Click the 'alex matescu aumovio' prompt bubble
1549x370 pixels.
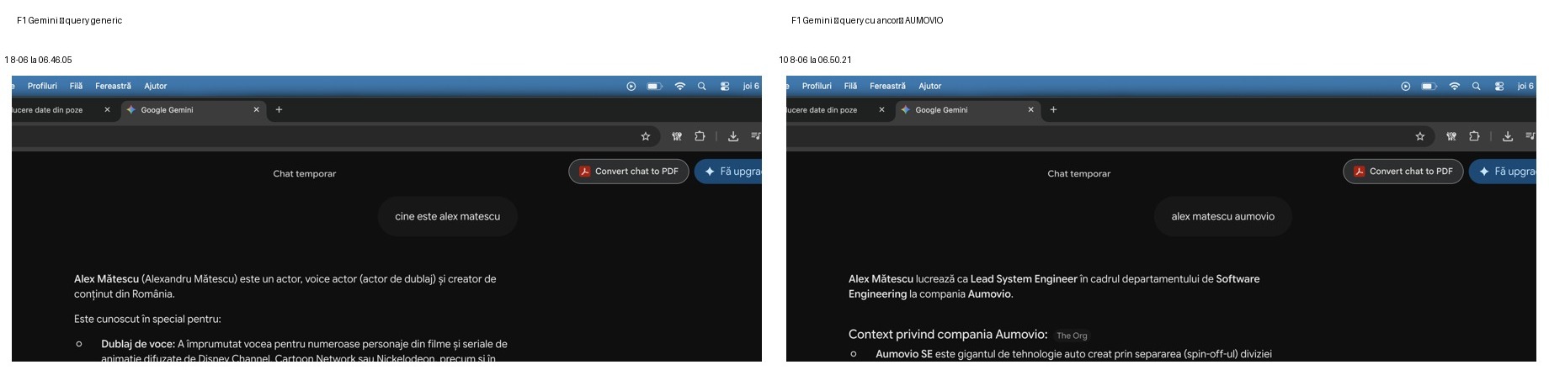point(1223,216)
